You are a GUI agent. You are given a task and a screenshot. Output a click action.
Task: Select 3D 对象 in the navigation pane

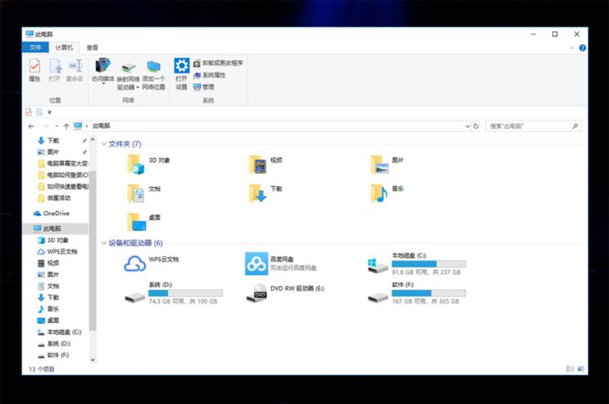[53, 240]
